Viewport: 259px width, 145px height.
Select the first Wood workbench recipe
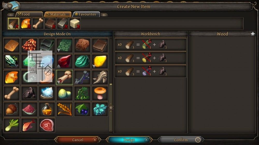tap(150, 44)
